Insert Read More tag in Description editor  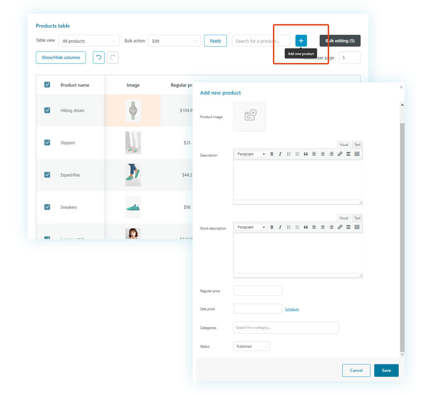(x=348, y=154)
